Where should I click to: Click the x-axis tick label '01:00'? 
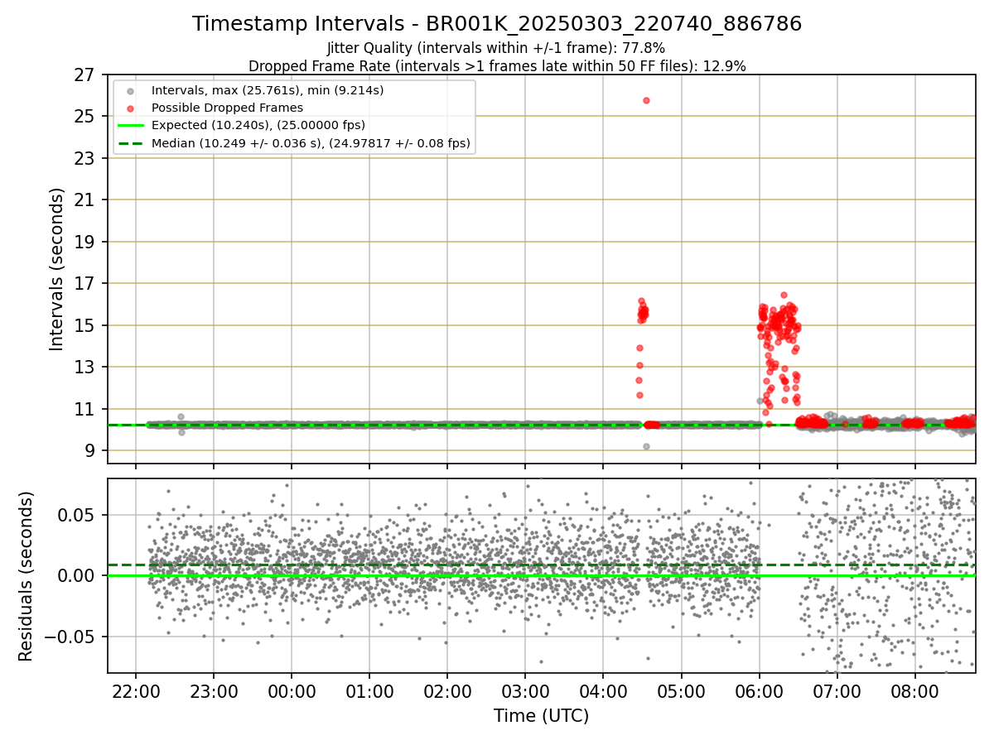(x=369, y=690)
